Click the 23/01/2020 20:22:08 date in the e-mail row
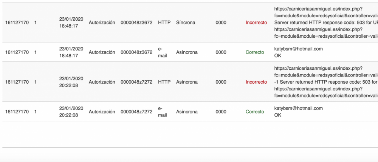The height and width of the screenshot is (162, 378). coord(71,112)
